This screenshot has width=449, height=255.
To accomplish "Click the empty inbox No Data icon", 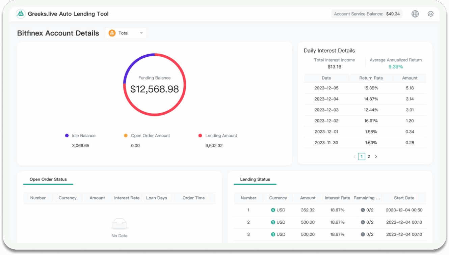I will click(119, 224).
